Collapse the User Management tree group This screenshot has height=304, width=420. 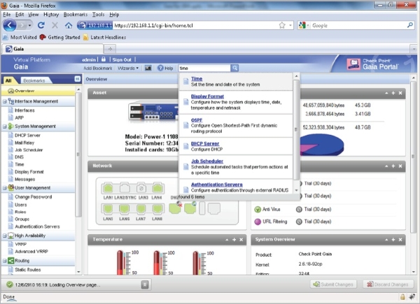pos(5,188)
